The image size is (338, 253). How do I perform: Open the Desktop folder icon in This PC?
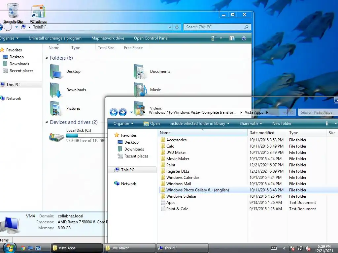point(56,71)
